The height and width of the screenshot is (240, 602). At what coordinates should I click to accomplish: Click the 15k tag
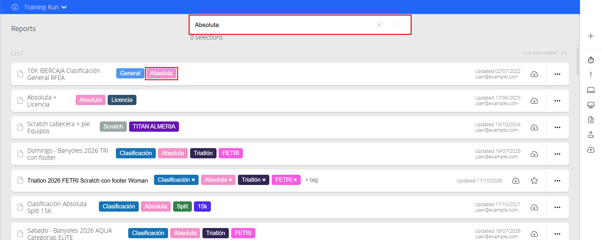coord(202,206)
